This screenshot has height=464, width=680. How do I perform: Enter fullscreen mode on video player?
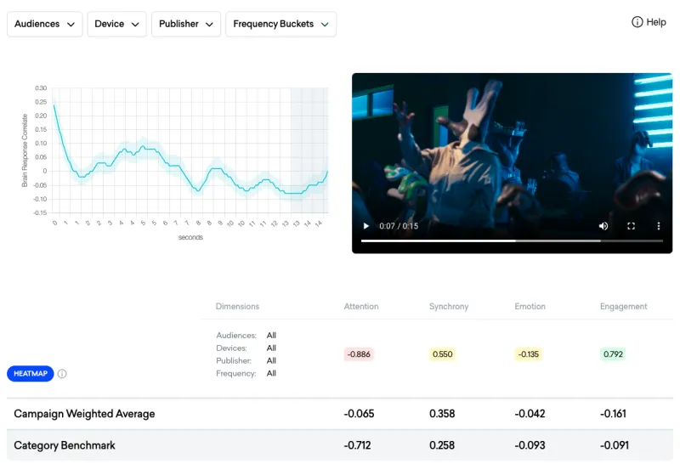pos(631,226)
